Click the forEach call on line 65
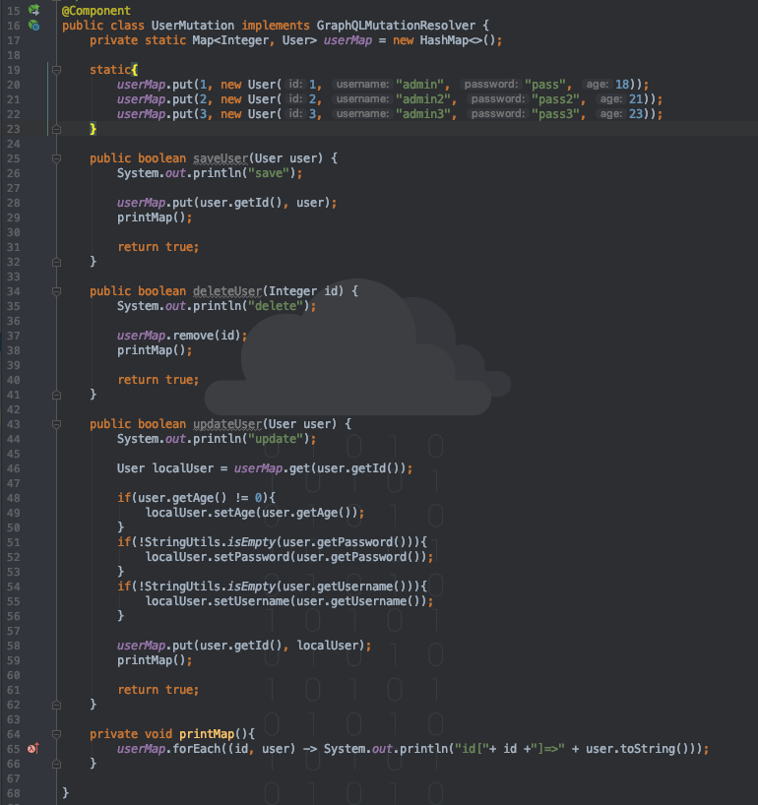The height and width of the screenshot is (805, 758). pyautogui.click(x=197, y=749)
